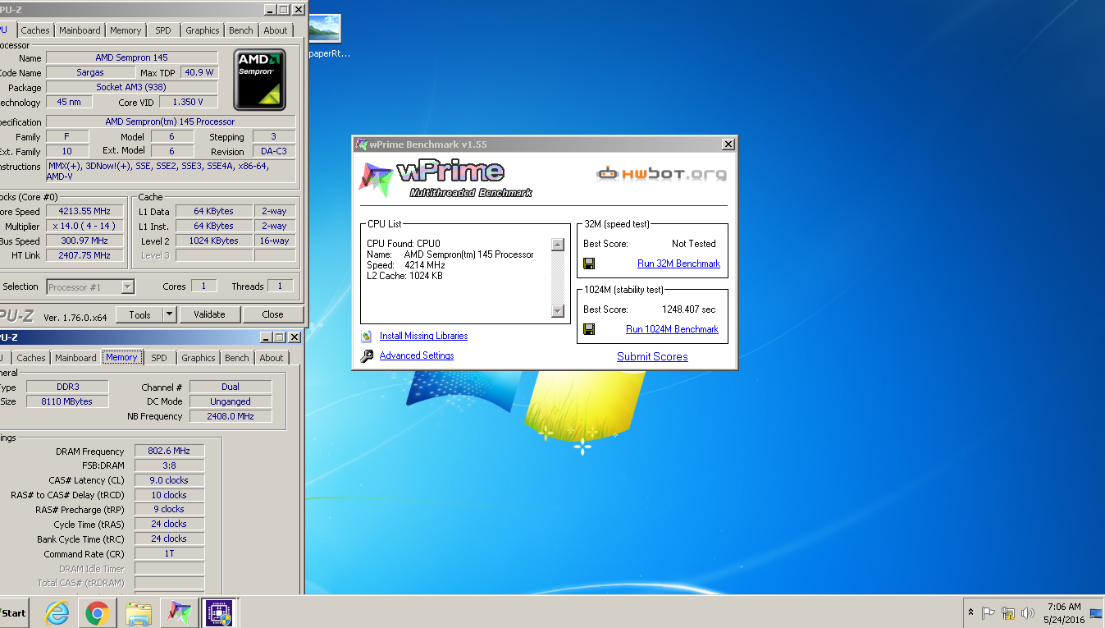The image size is (1105, 628).
Task: Close the wPrime Benchmark window
Action: tap(728, 144)
